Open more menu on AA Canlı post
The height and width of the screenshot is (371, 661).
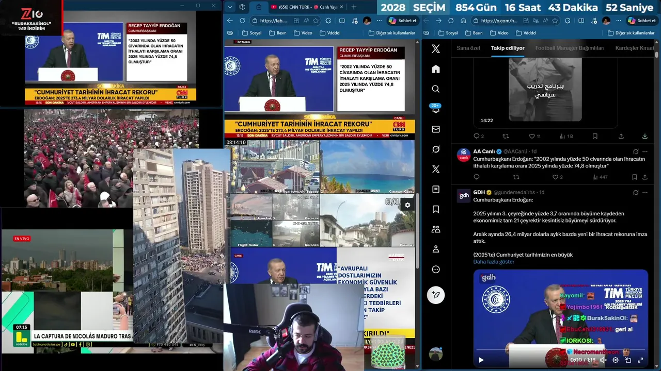(645, 151)
